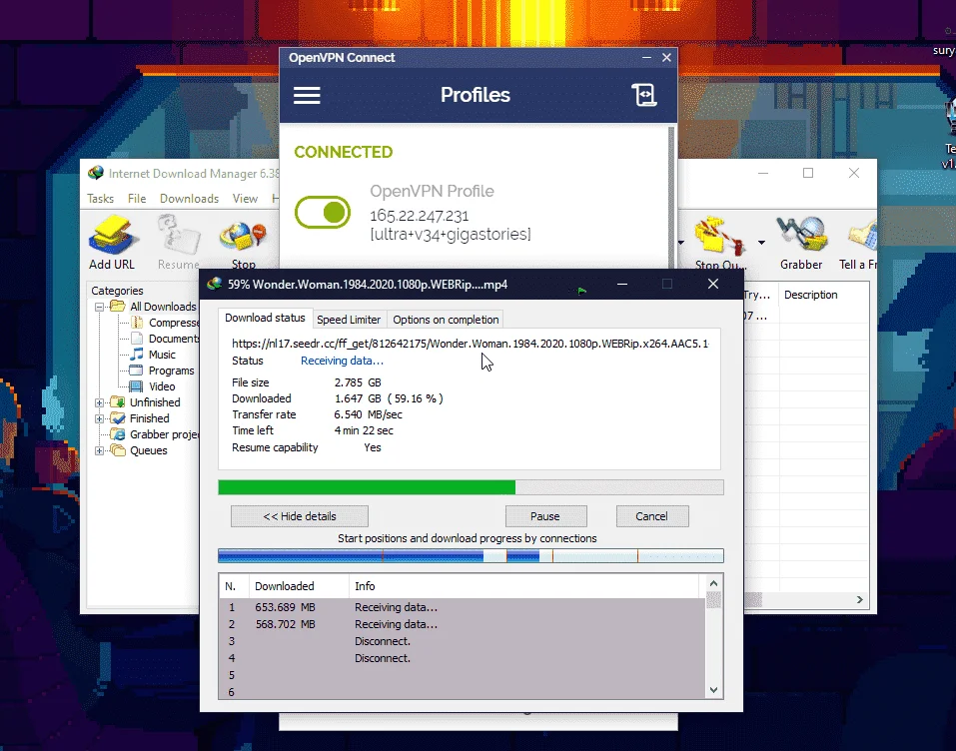Click the connections progress segment bar
The image size is (956, 751).
tap(471, 555)
